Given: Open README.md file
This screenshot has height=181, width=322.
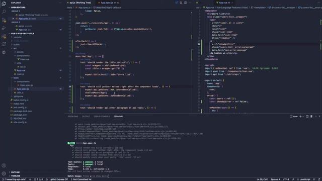Looking at the screenshot, I should 20,119.
